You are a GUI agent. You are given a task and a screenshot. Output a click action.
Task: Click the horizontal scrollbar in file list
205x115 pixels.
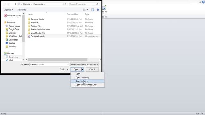point(58,60)
